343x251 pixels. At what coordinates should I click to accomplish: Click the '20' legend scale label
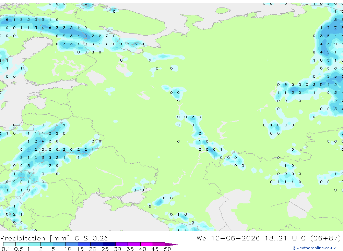pos(93,249)
